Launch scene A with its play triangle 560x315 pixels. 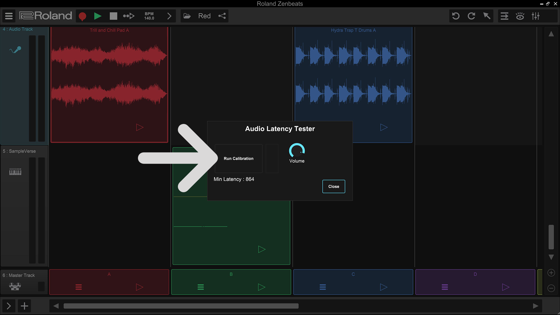pyautogui.click(x=139, y=287)
